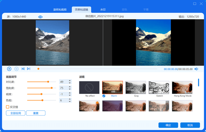Click the 取消 button
206x132 pixels.
pos(190,125)
